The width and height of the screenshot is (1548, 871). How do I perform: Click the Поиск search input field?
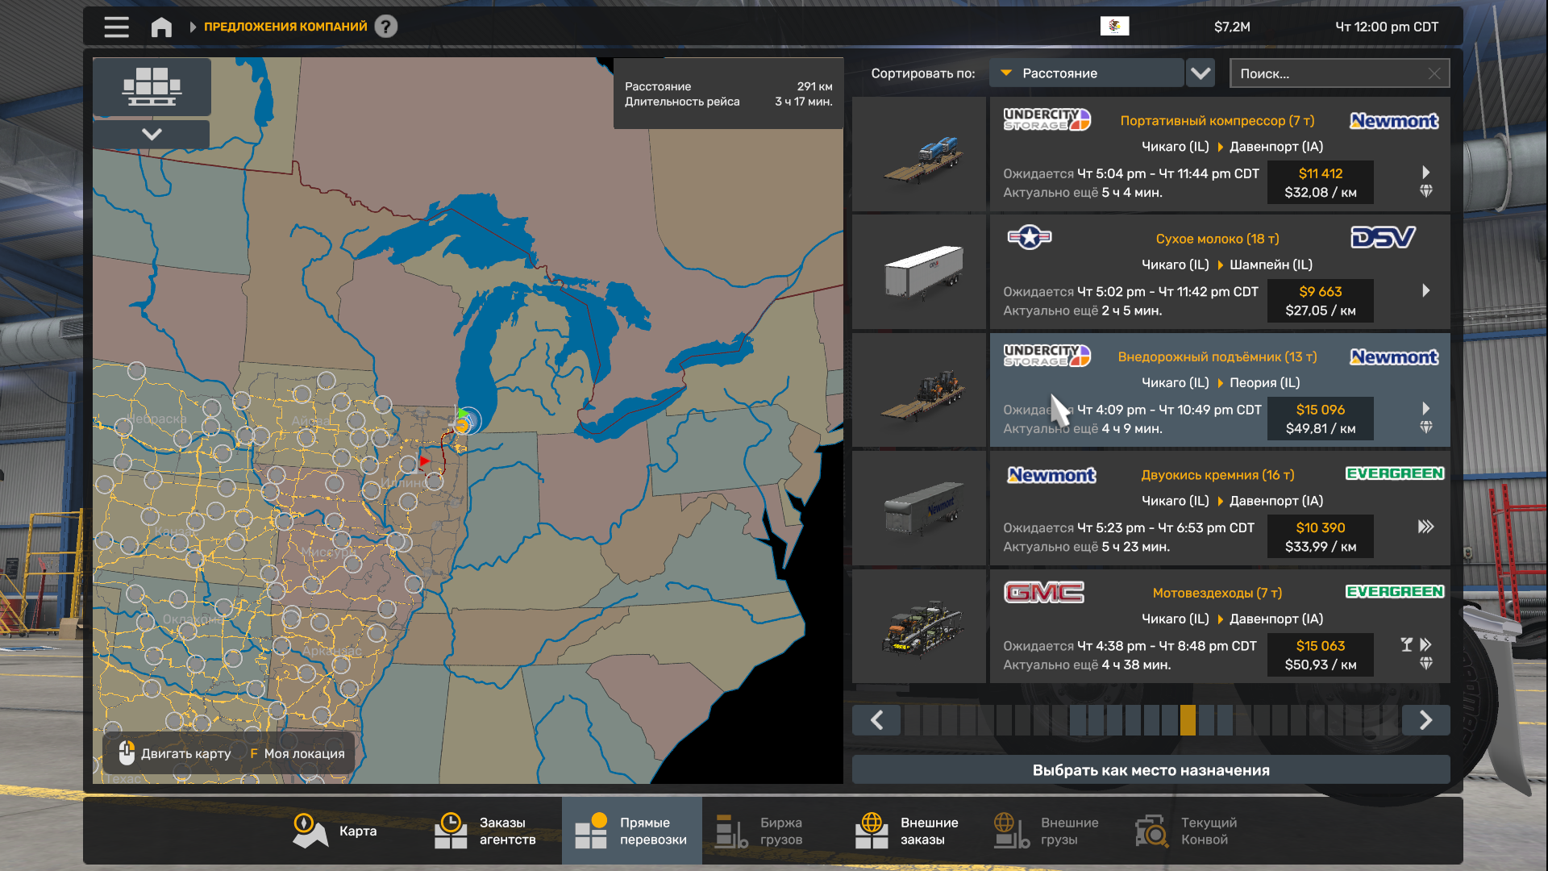[1330, 73]
